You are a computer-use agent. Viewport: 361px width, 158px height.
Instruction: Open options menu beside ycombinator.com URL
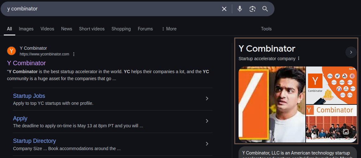pyautogui.click(x=74, y=54)
